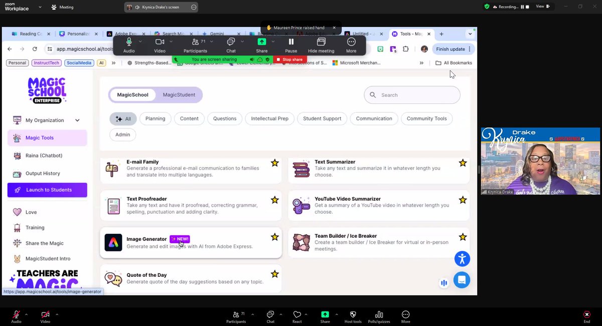Screen dimensions: 602x326
Task: Open React menu in the bottom bar
Action: pos(297,317)
